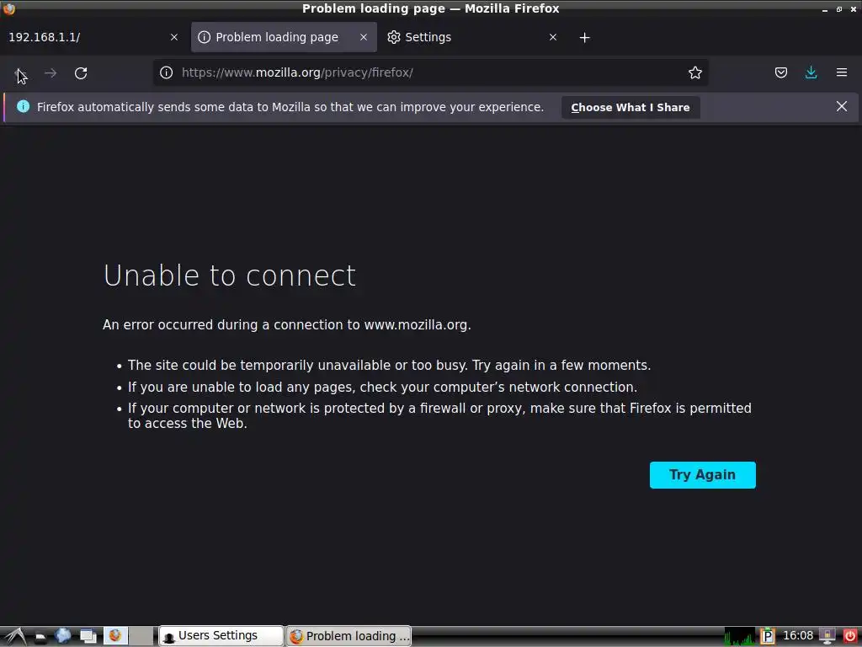Click the info icon in notification bar

[23, 106]
